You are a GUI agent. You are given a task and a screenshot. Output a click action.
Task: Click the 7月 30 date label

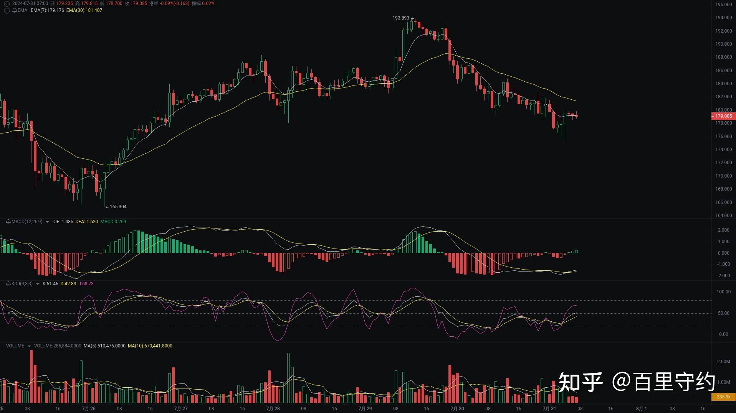457,409
